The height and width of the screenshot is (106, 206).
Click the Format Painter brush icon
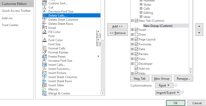tap(44, 52)
